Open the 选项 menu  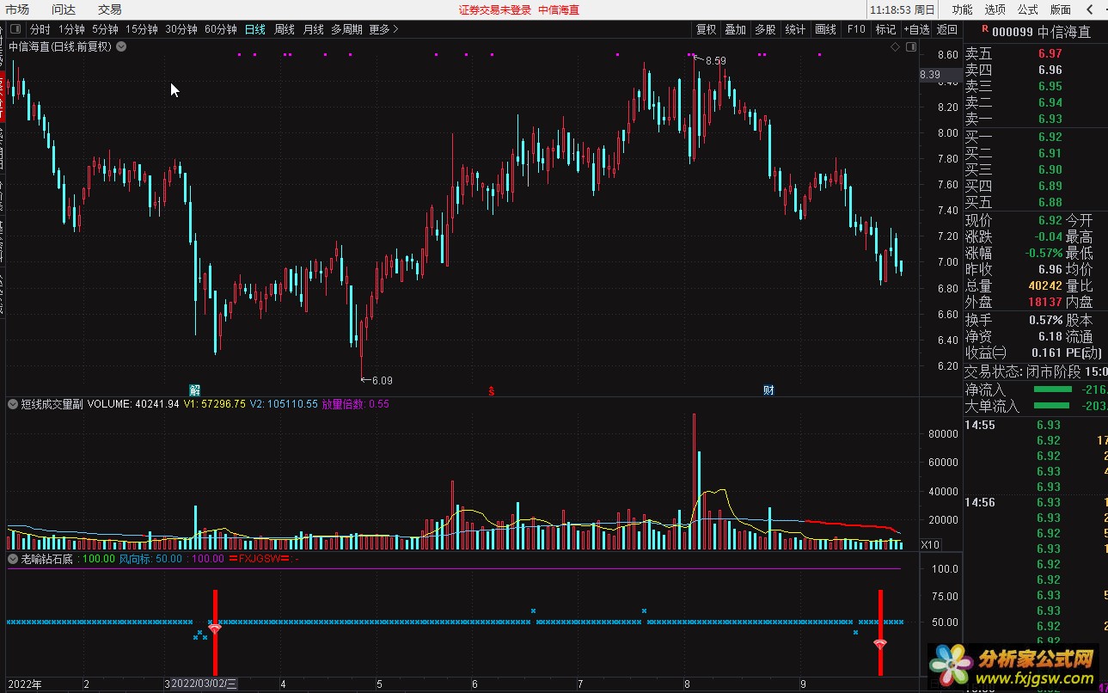tap(995, 9)
